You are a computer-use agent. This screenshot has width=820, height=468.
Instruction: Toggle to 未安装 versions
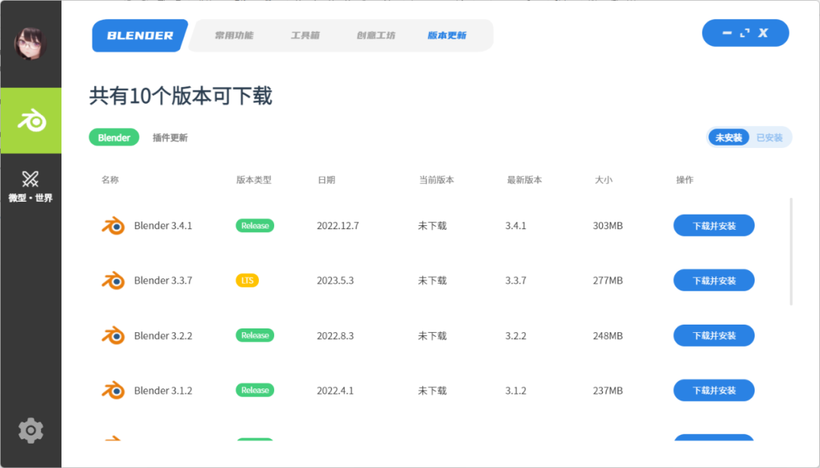coord(728,137)
